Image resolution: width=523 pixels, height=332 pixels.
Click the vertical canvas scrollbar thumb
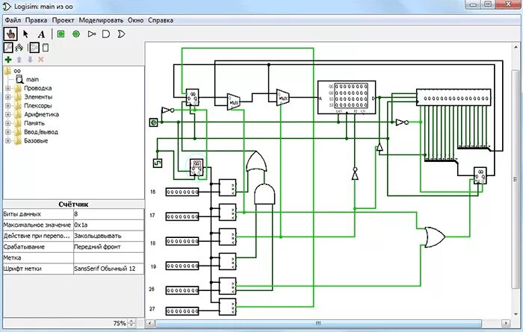[516, 179]
